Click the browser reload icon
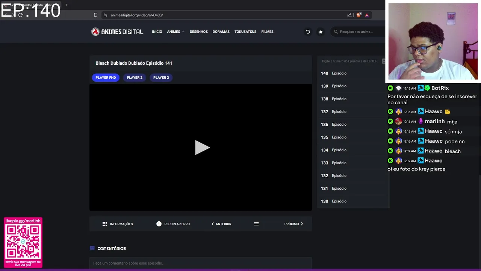Screen dimensions: 481x271 coord(20,15)
